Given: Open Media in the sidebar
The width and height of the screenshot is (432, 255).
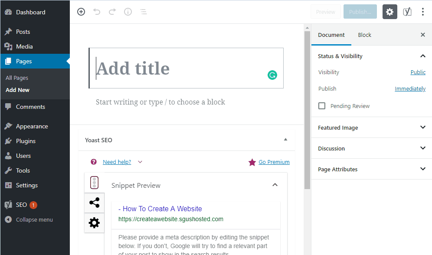Looking at the screenshot, I should coord(35,46).
